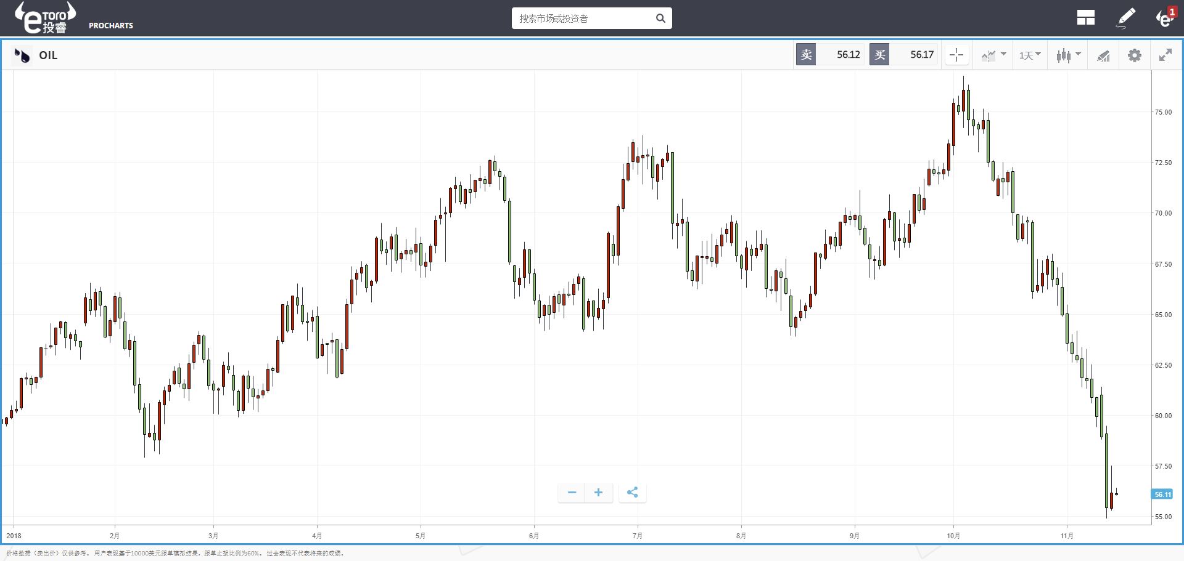Click the 4月 time axis label
1184x561 pixels.
pyautogui.click(x=317, y=536)
